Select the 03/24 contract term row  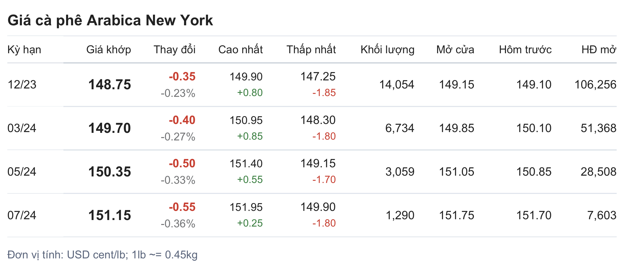pos(22,128)
